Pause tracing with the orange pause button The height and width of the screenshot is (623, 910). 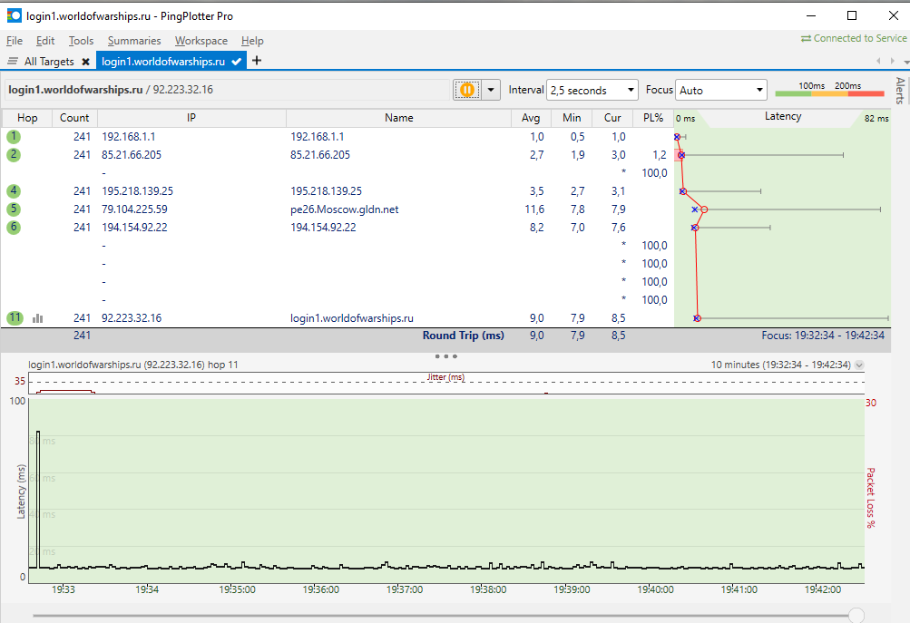467,90
